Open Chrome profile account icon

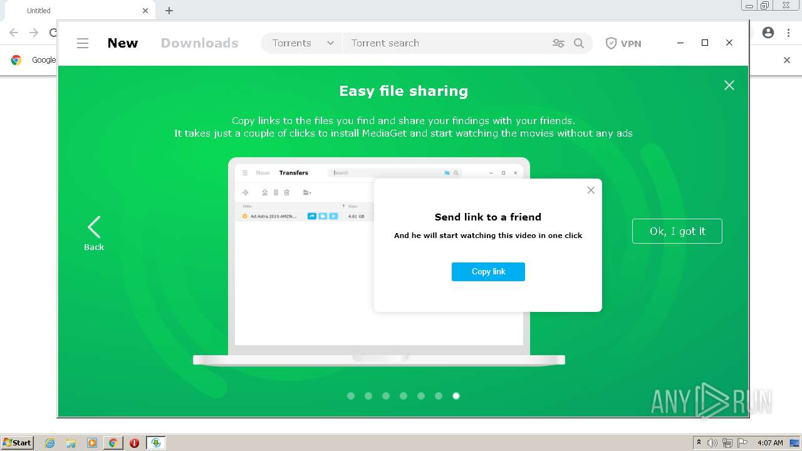click(x=768, y=33)
